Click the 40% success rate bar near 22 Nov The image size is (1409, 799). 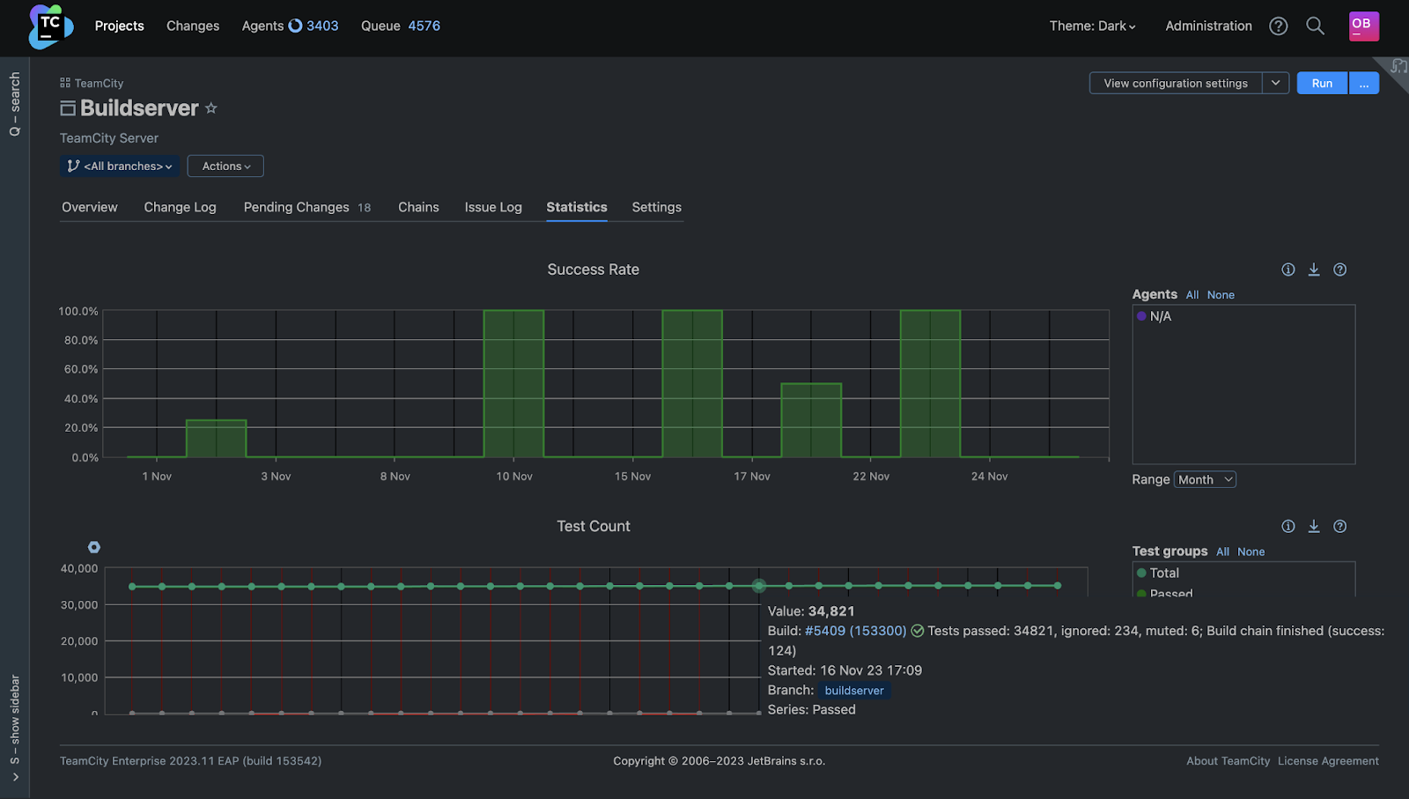click(811, 420)
